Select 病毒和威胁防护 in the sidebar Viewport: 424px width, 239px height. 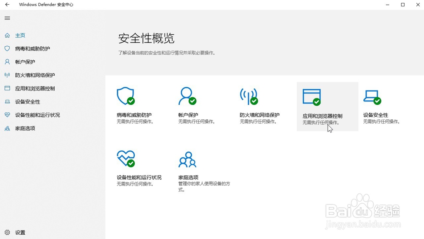pyautogui.click(x=33, y=49)
